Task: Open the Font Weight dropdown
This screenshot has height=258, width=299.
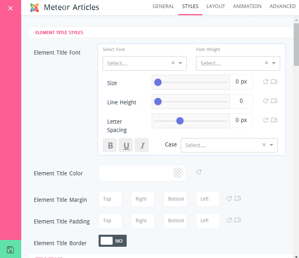Action: 274,63
